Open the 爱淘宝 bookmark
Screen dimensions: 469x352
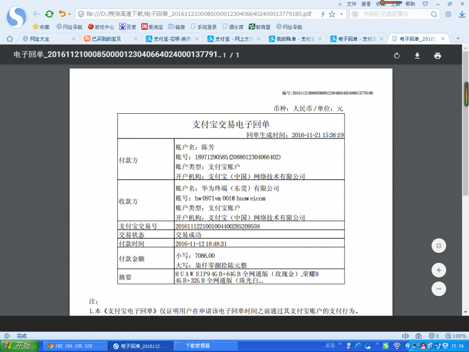[x=152, y=27]
